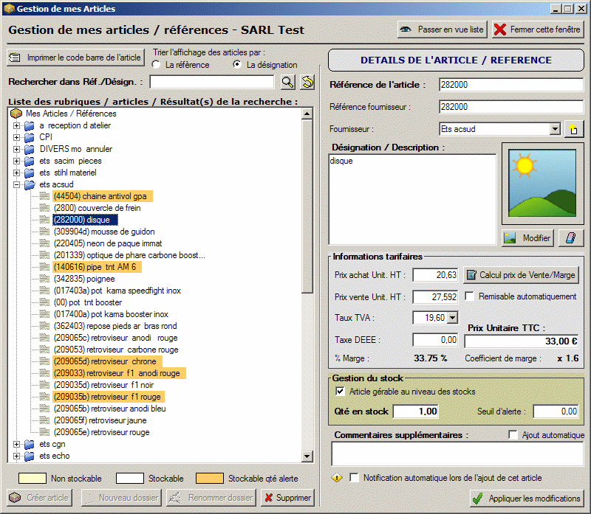Viewport: 591px width, 514px height.
Task: Click the search magnifier icon button
Action: pyautogui.click(x=288, y=82)
